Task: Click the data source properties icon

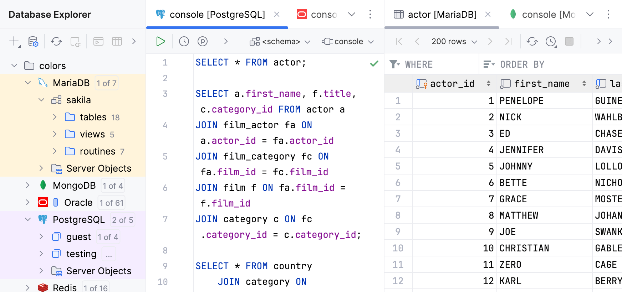Action: [x=33, y=42]
